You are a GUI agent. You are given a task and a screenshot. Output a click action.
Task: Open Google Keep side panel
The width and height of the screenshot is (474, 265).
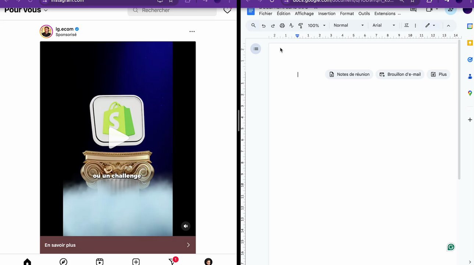point(470,43)
